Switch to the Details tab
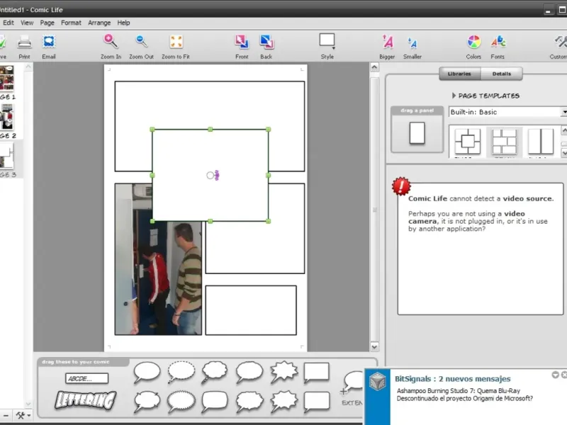The width and height of the screenshot is (567, 425). click(x=502, y=74)
